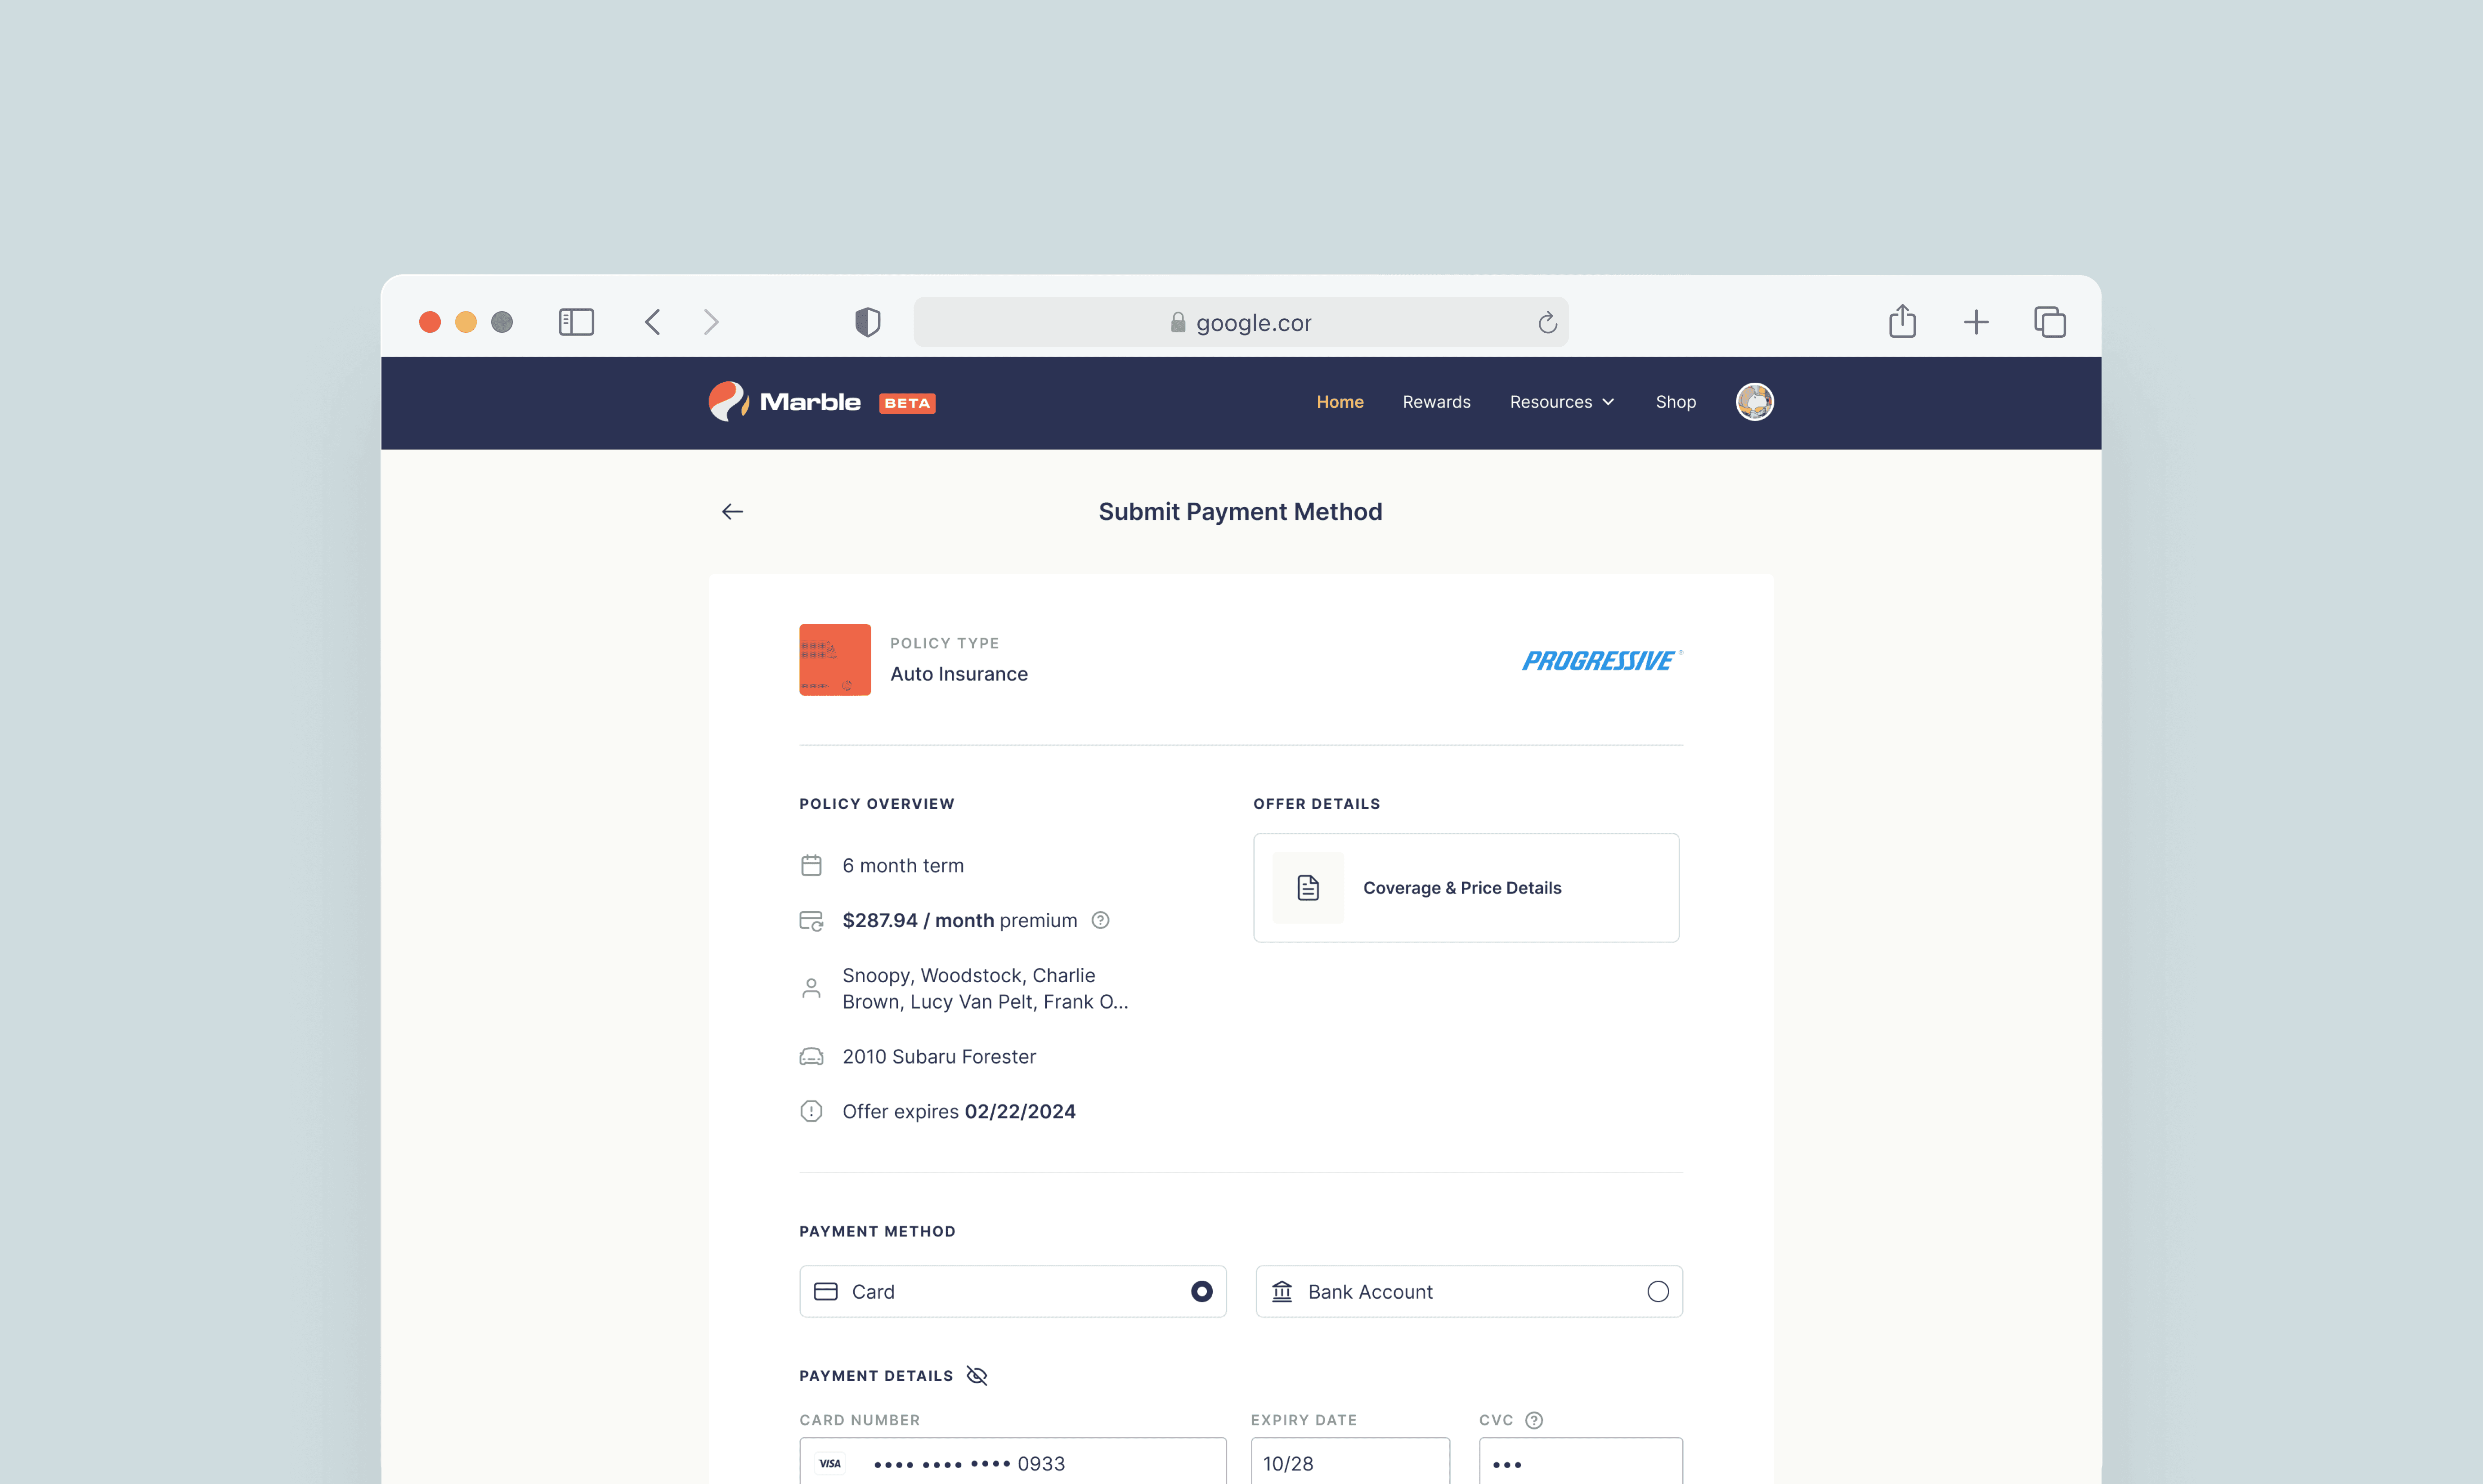This screenshot has width=2483, height=1484.
Task: Select the Bank Account radio button
Action: 1658,1292
